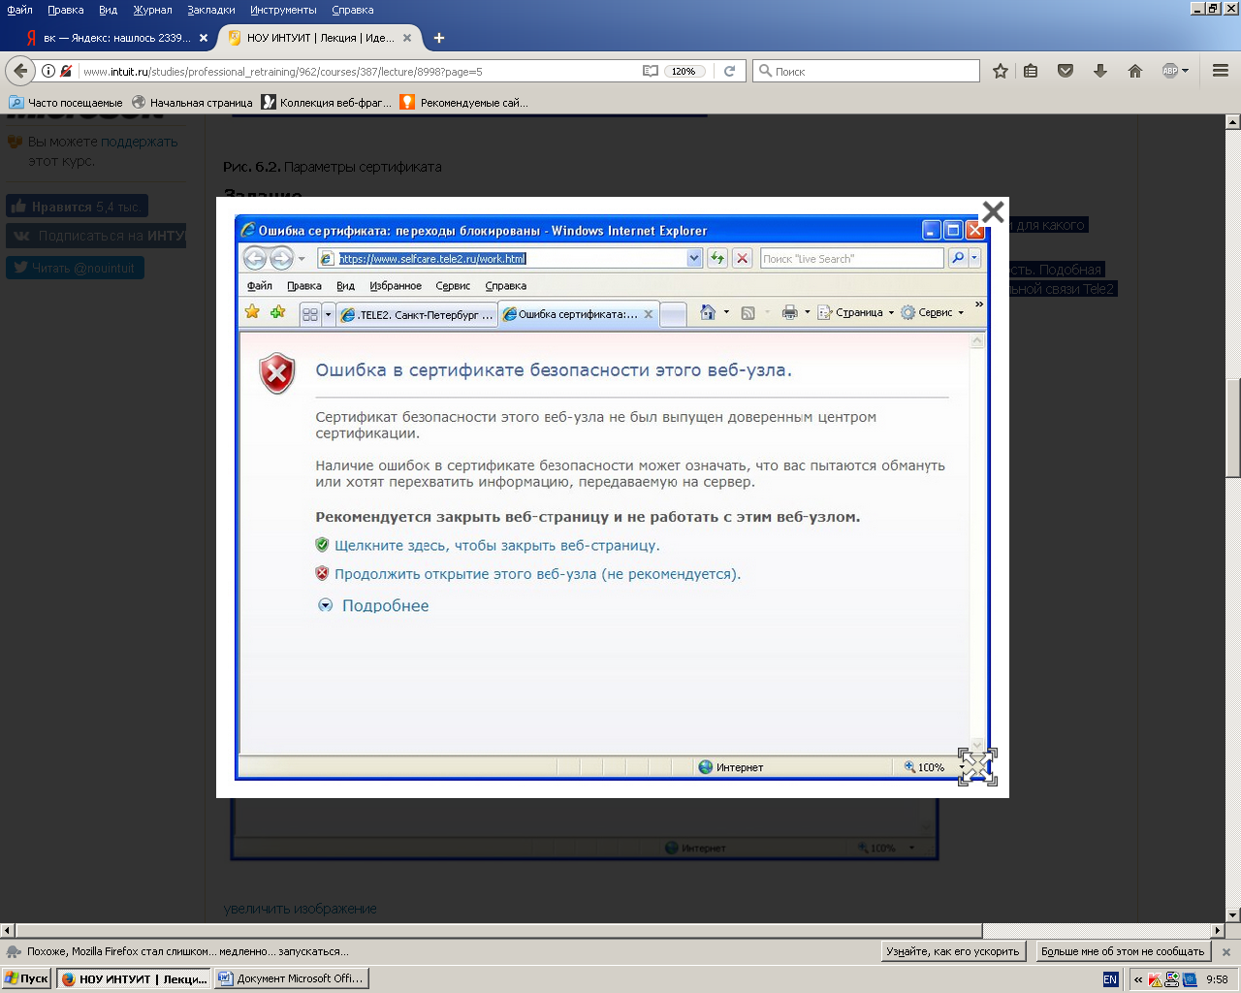Click the Twitter Читать @nouintuit button
Viewport: 1241px width, 993px height.
click(75, 268)
